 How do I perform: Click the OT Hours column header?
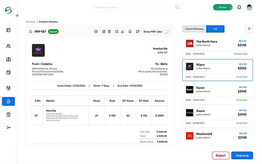[x=128, y=101]
